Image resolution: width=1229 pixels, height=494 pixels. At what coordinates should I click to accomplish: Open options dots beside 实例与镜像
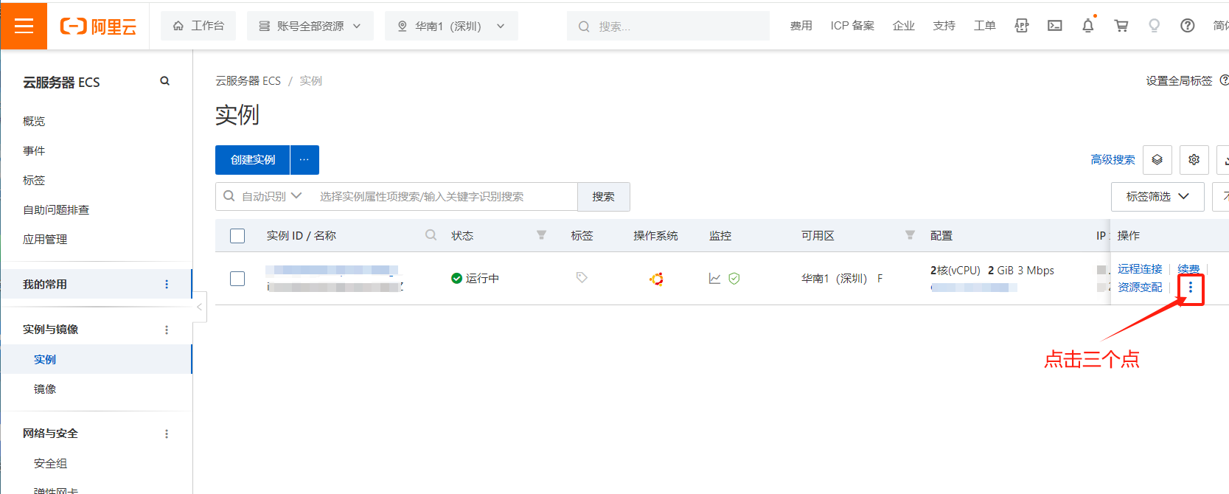click(167, 330)
